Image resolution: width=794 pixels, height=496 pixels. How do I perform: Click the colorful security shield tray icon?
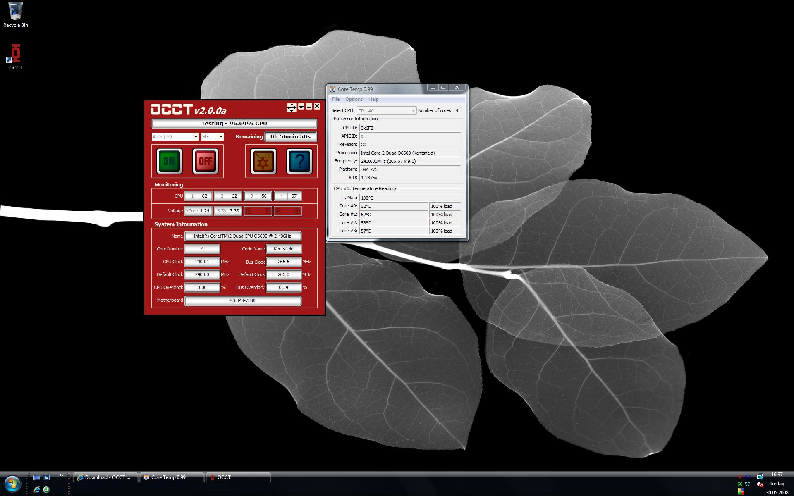tap(741, 492)
